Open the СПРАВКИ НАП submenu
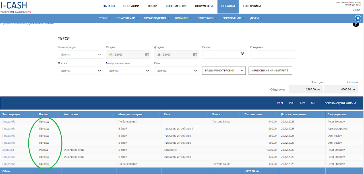364x174 pixels. (x=233, y=18)
